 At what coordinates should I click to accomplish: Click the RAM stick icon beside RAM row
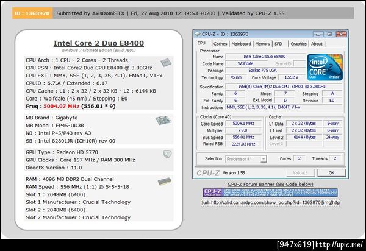coord(165,181)
